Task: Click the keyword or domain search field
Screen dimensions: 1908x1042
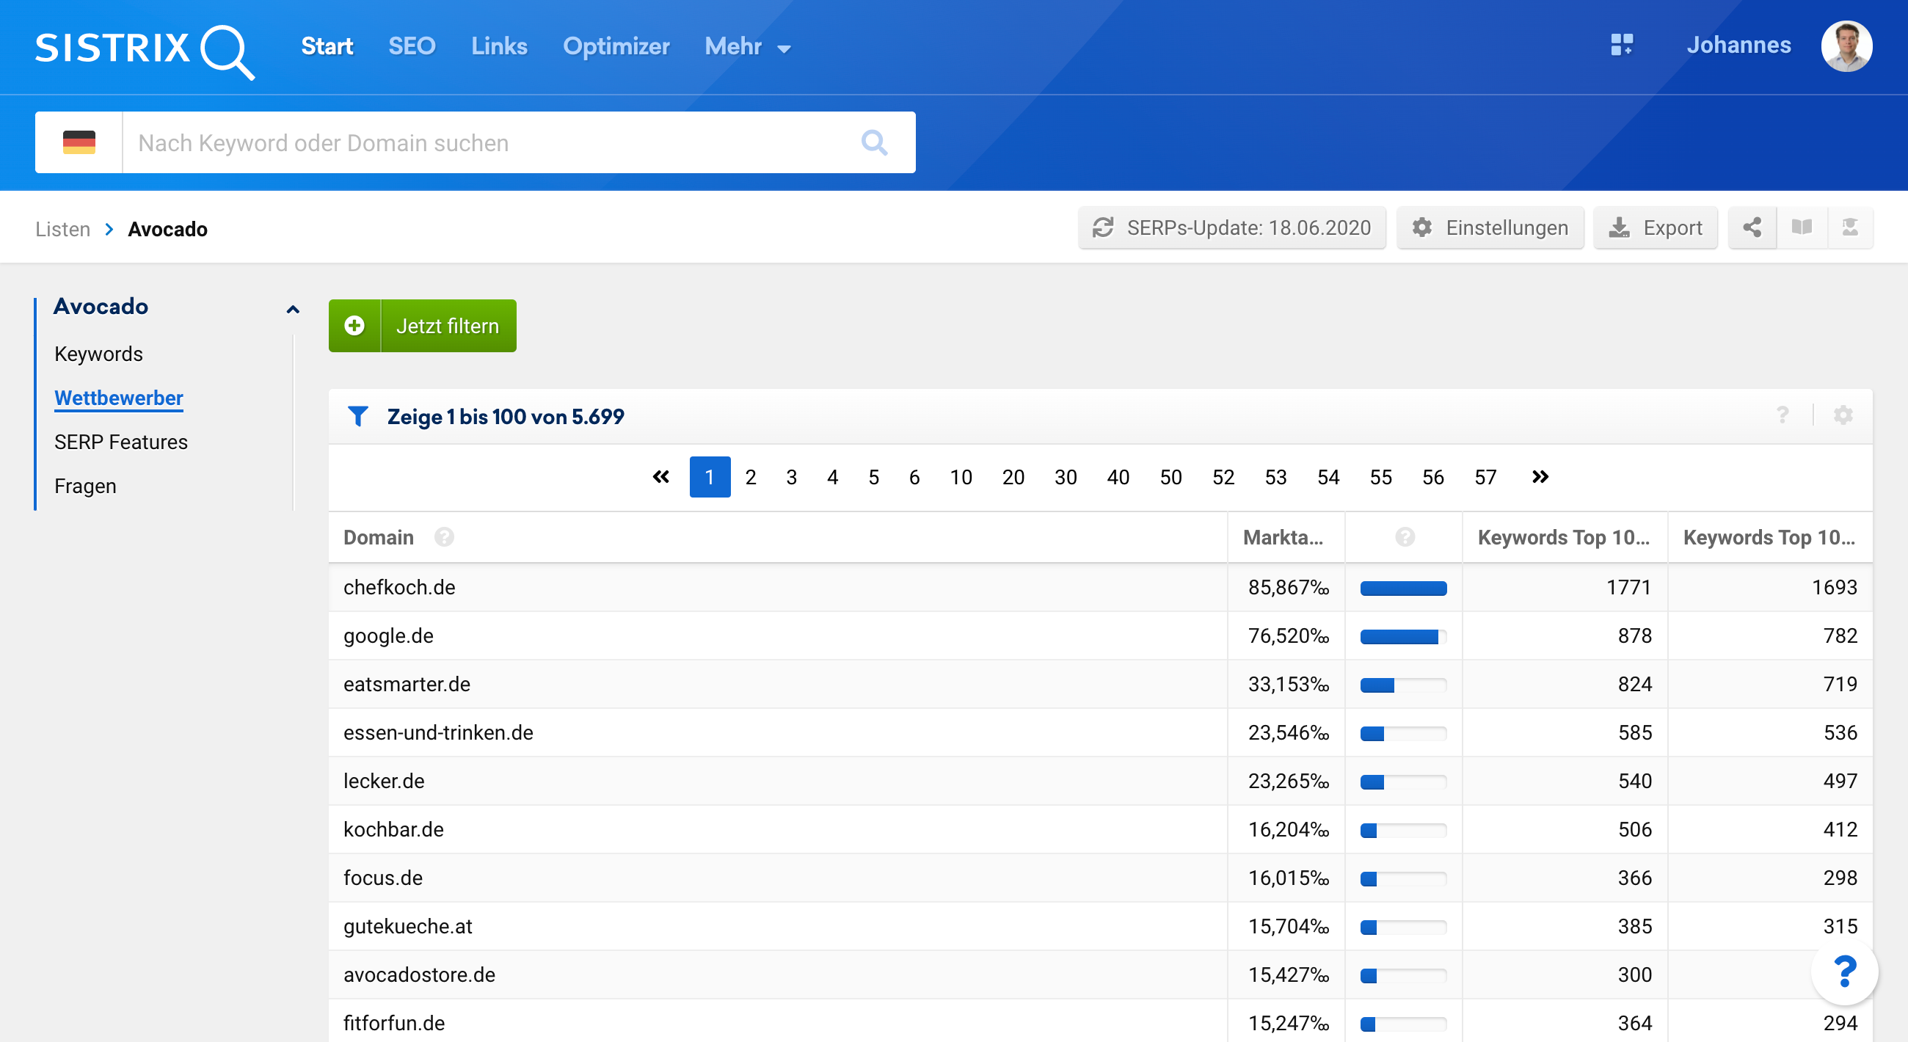Action: pyautogui.click(x=489, y=142)
